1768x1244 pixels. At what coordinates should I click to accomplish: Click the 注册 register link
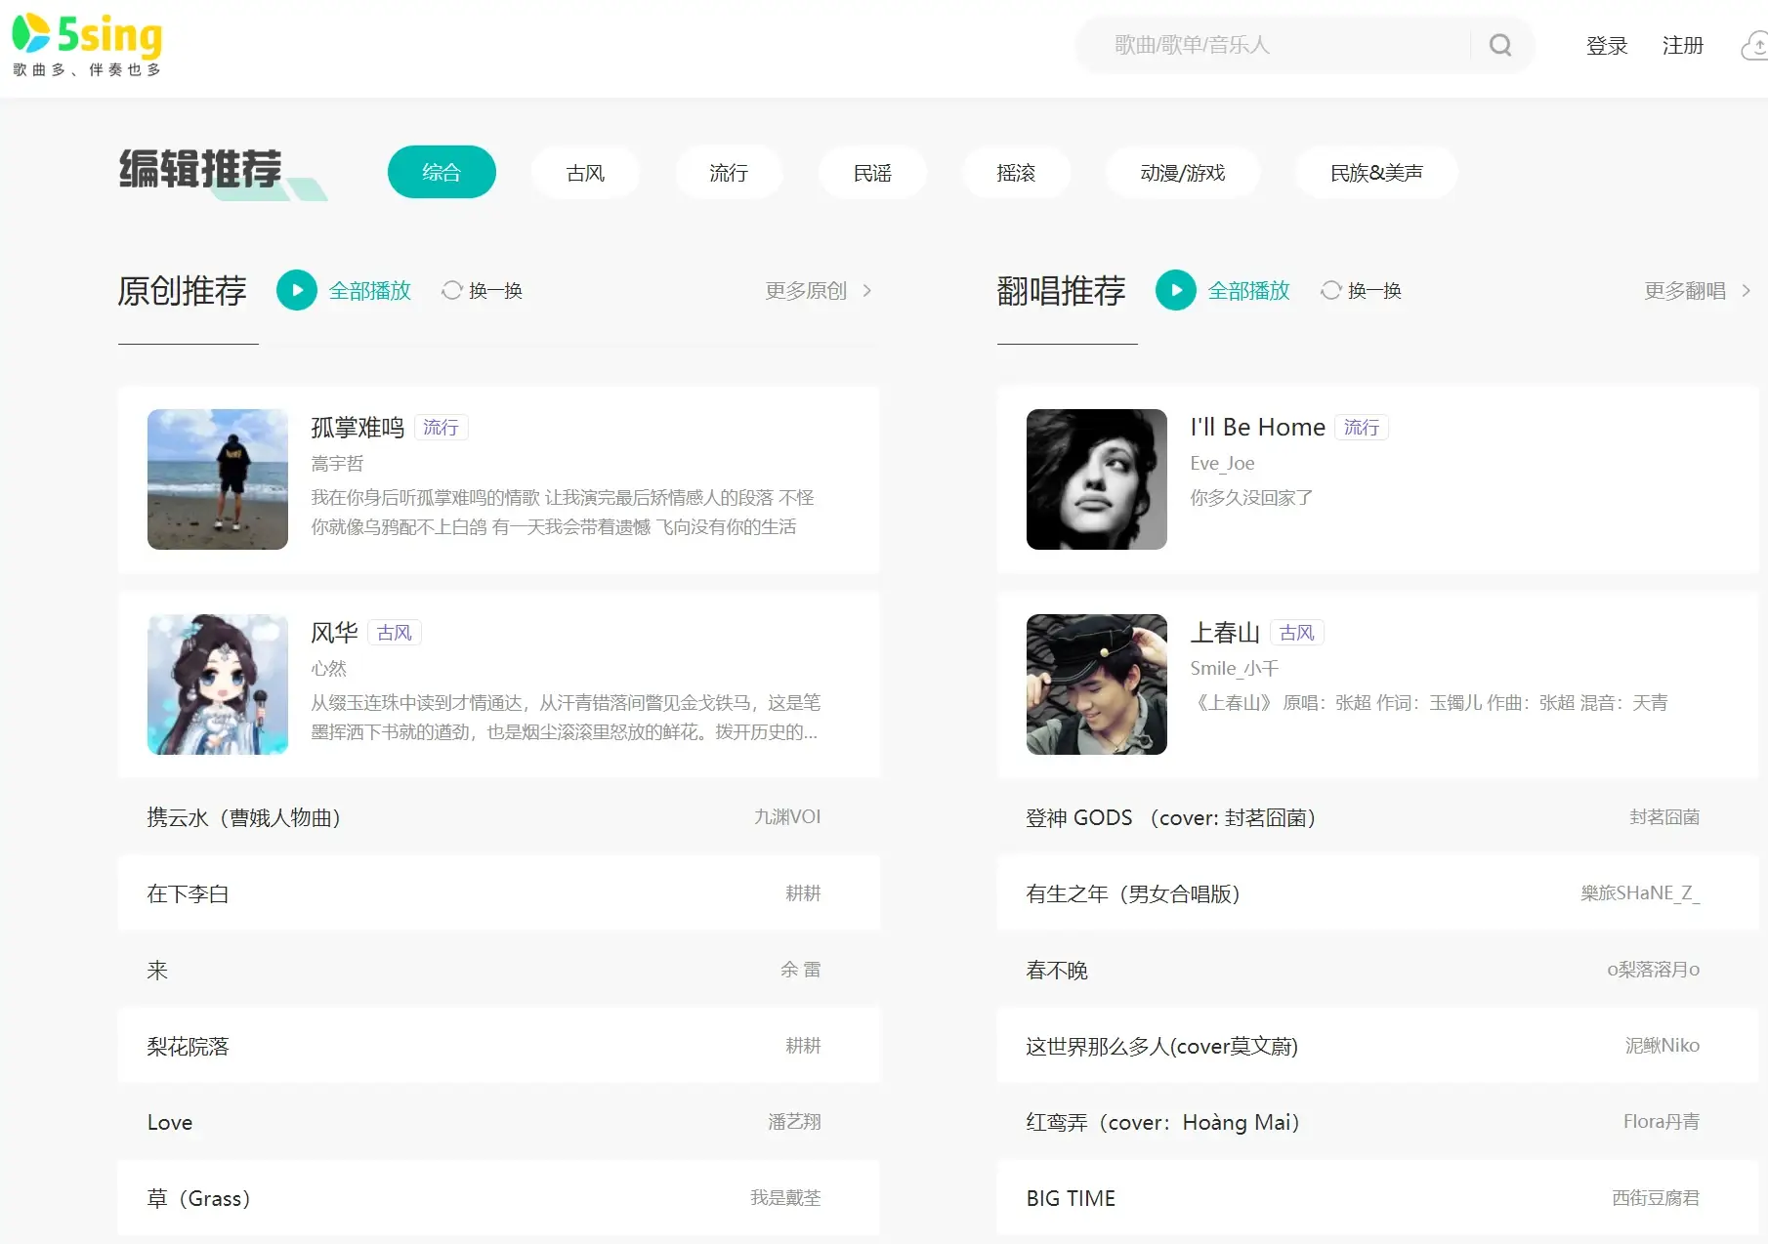(1682, 46)
